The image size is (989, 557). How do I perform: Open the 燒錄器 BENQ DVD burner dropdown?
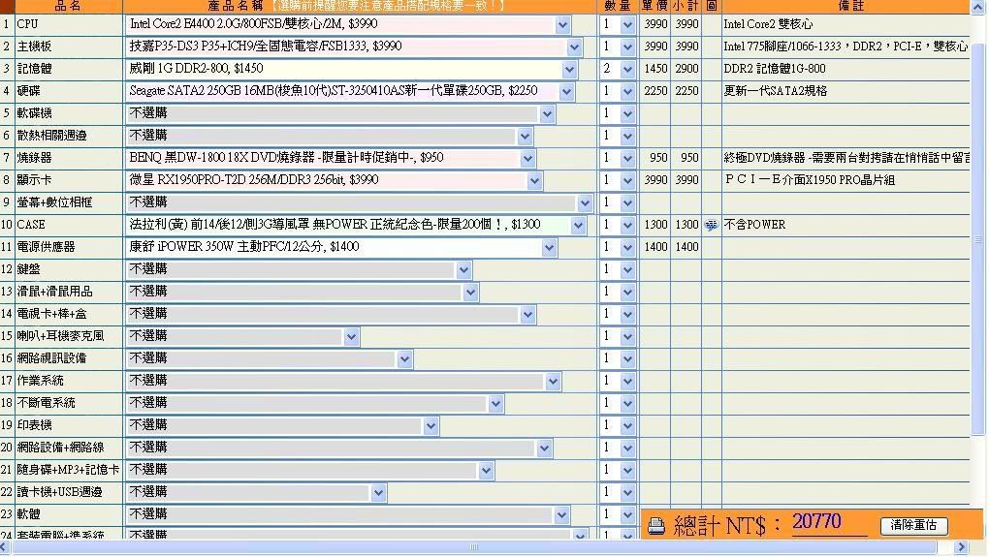[527, 158]
